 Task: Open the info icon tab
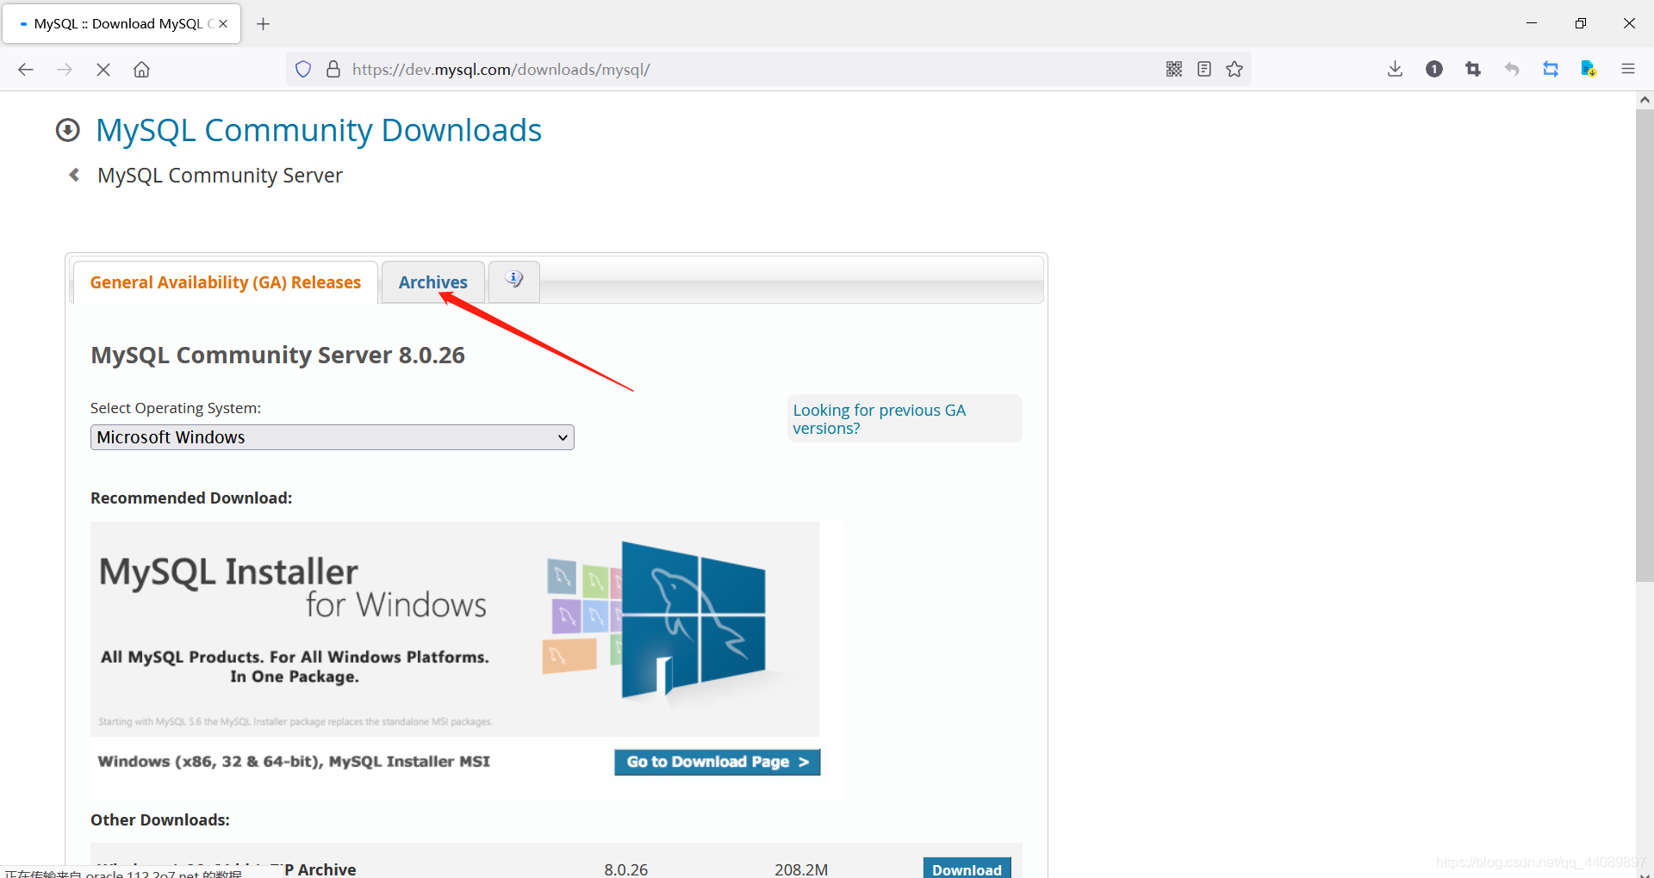pos(514,281)
